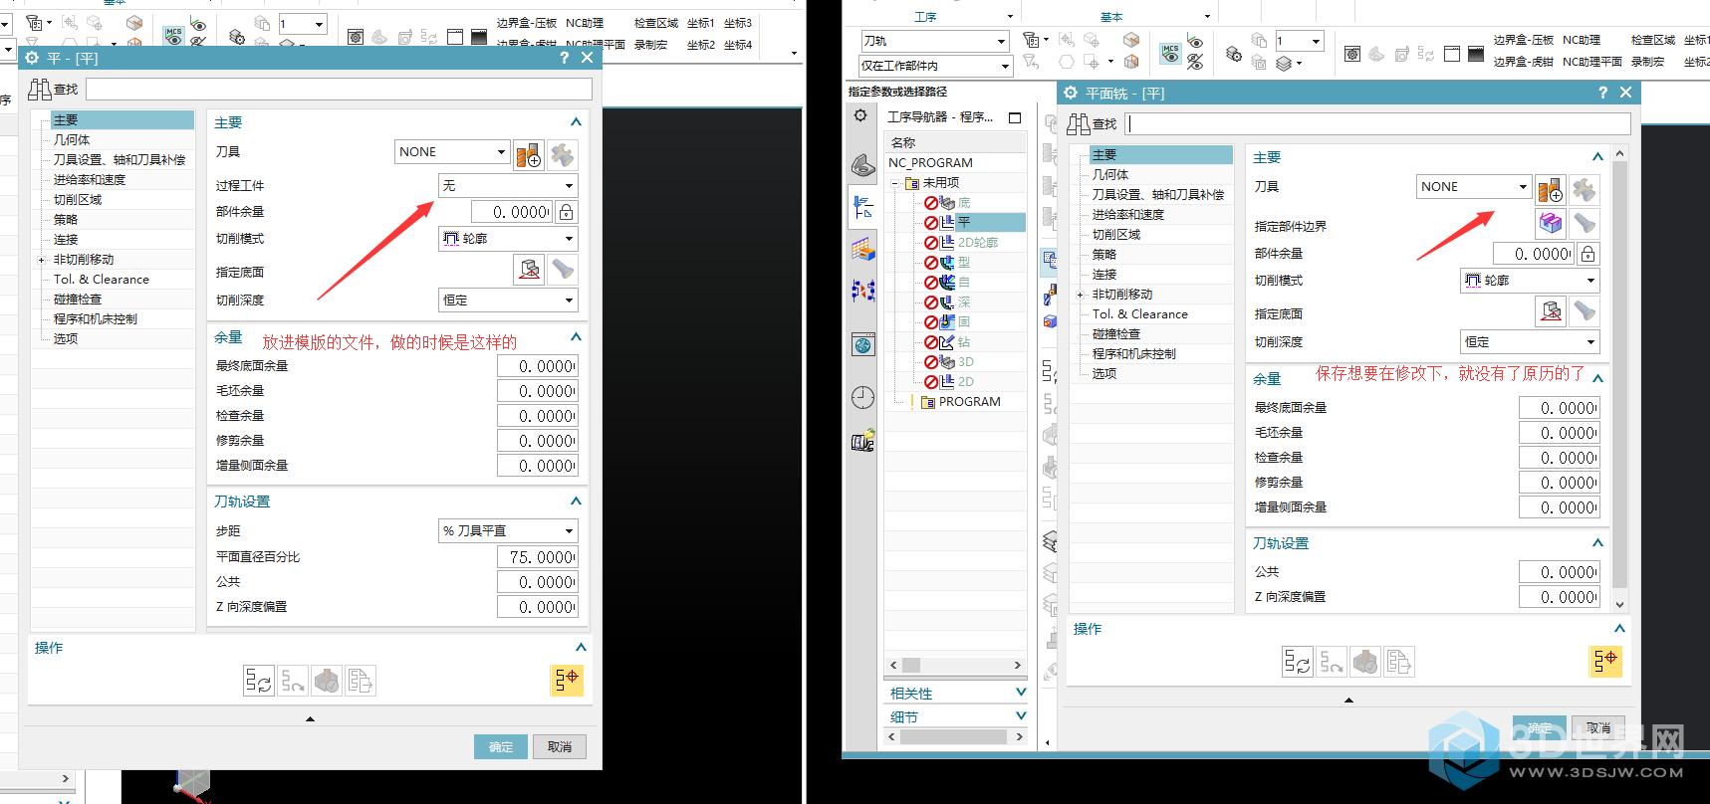Open the history clock sidebar icon
1710x804 pixels.
863,398
